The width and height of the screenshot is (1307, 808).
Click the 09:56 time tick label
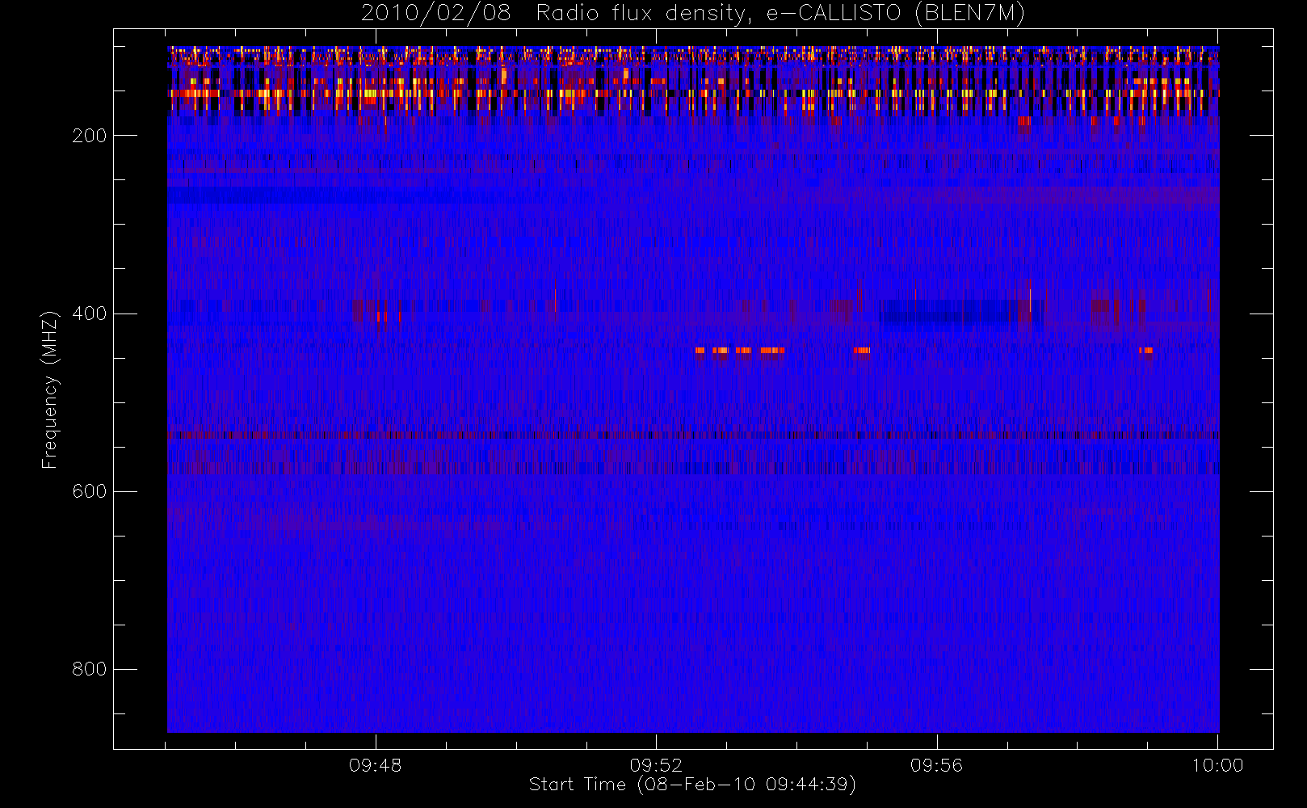pyautogui.click(x=937, y=765)
